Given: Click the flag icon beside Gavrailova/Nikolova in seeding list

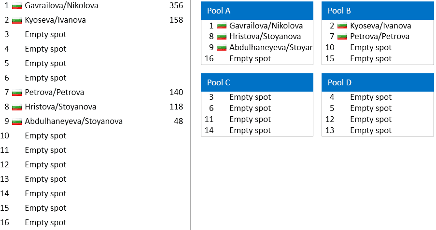Looking at the screenshot, I should click(17, 6).
